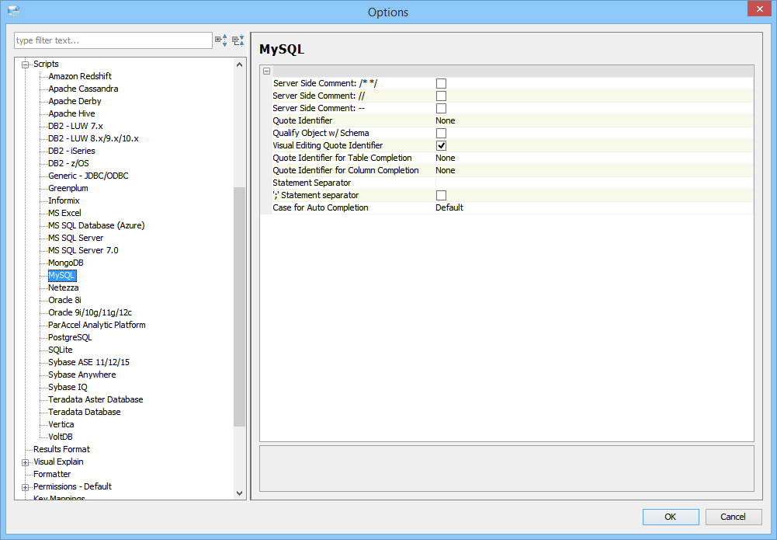Select DB2 - LUW 8.x/9.x/10.x entry
The image size is (777, 540).
(x=93, y=138)
